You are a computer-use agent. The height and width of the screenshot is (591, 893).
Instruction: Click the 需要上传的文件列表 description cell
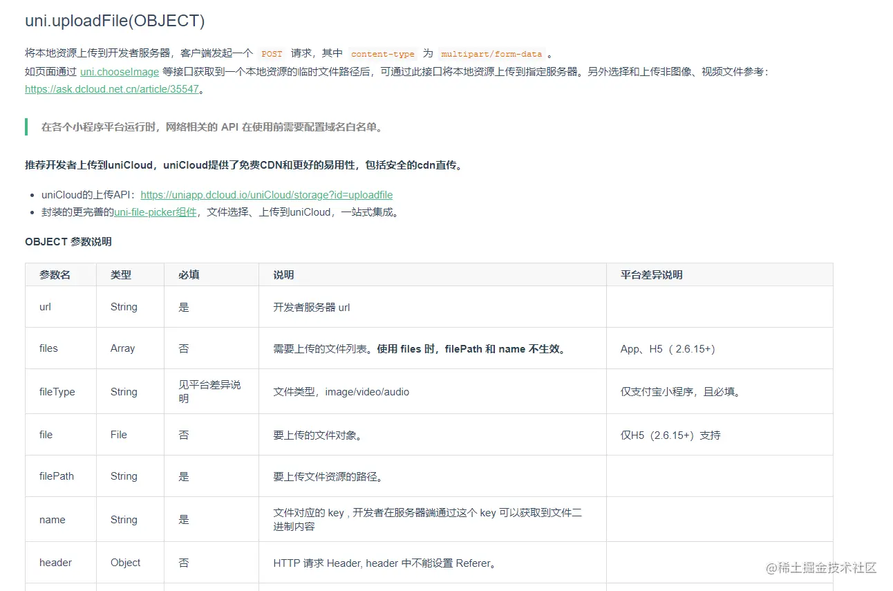pyautogui.click(x=433, y=348)
